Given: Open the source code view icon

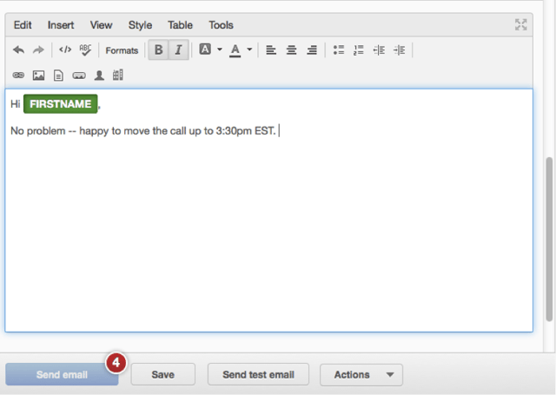Looking at the screenshot, I should click(65, 49).
